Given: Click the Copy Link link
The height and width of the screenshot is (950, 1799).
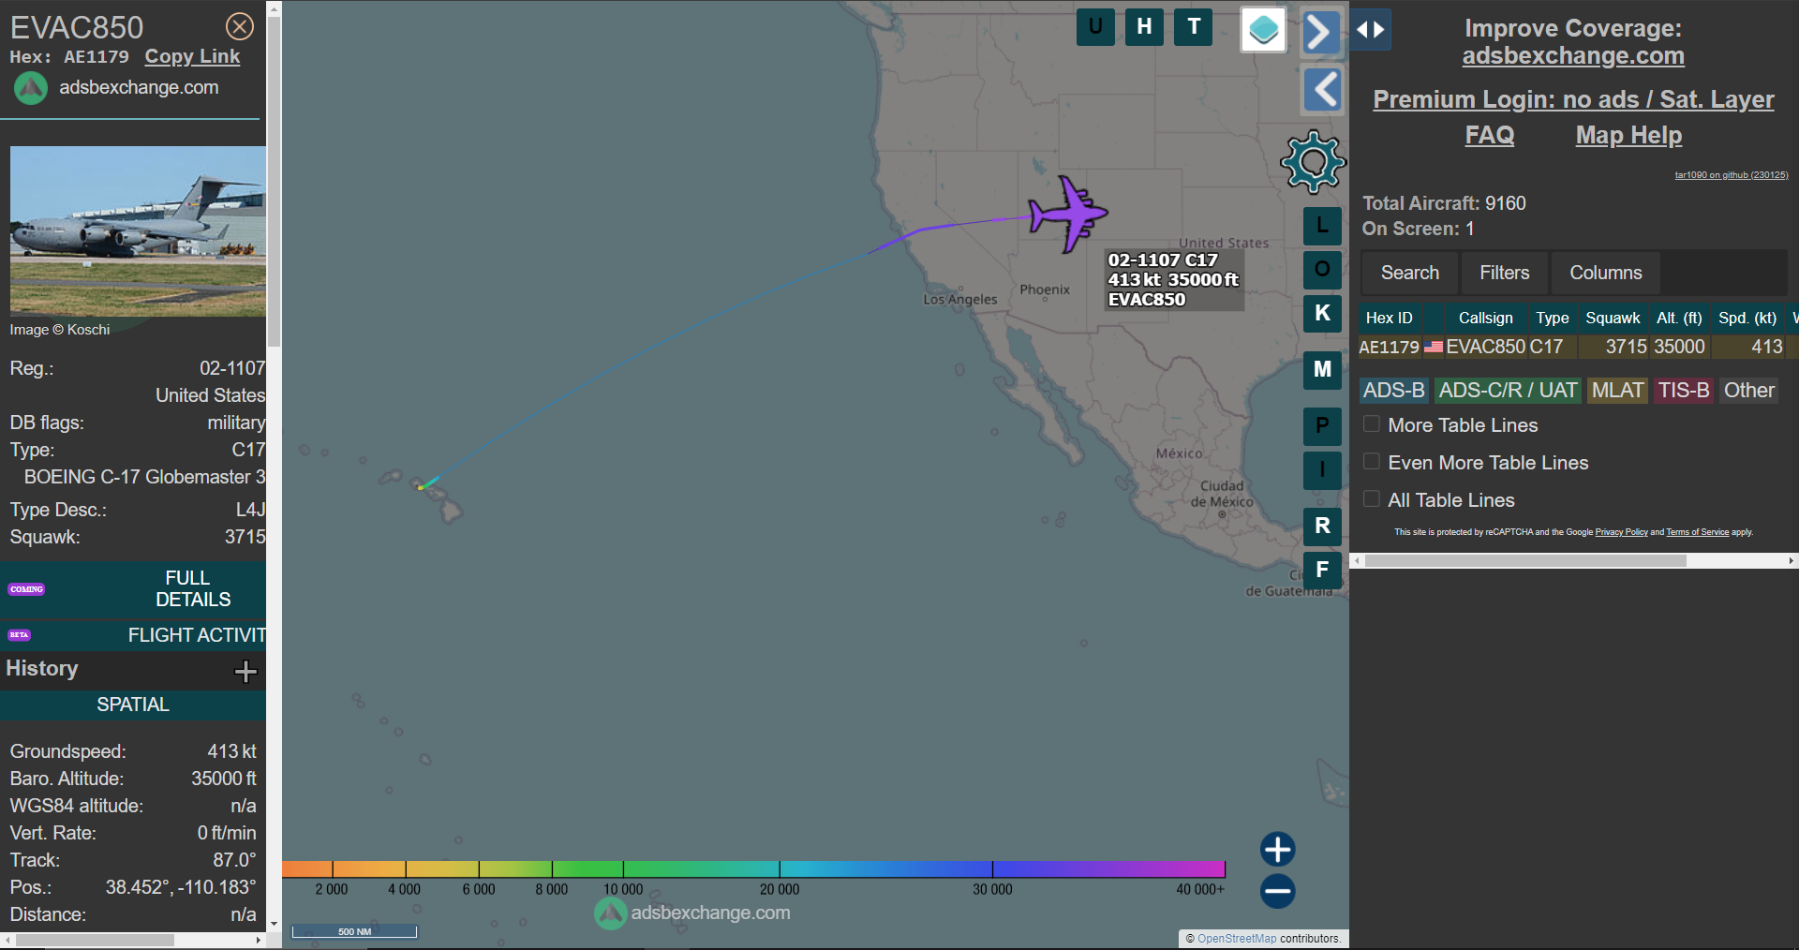Looking at the screenshot, I should [x=192, y=56].
